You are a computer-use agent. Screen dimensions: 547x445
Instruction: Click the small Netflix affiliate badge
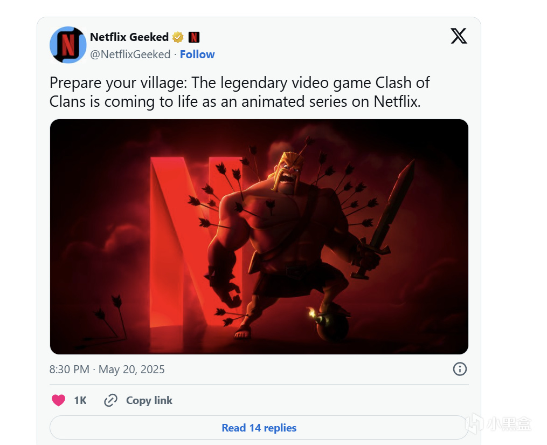click(193, 37)
